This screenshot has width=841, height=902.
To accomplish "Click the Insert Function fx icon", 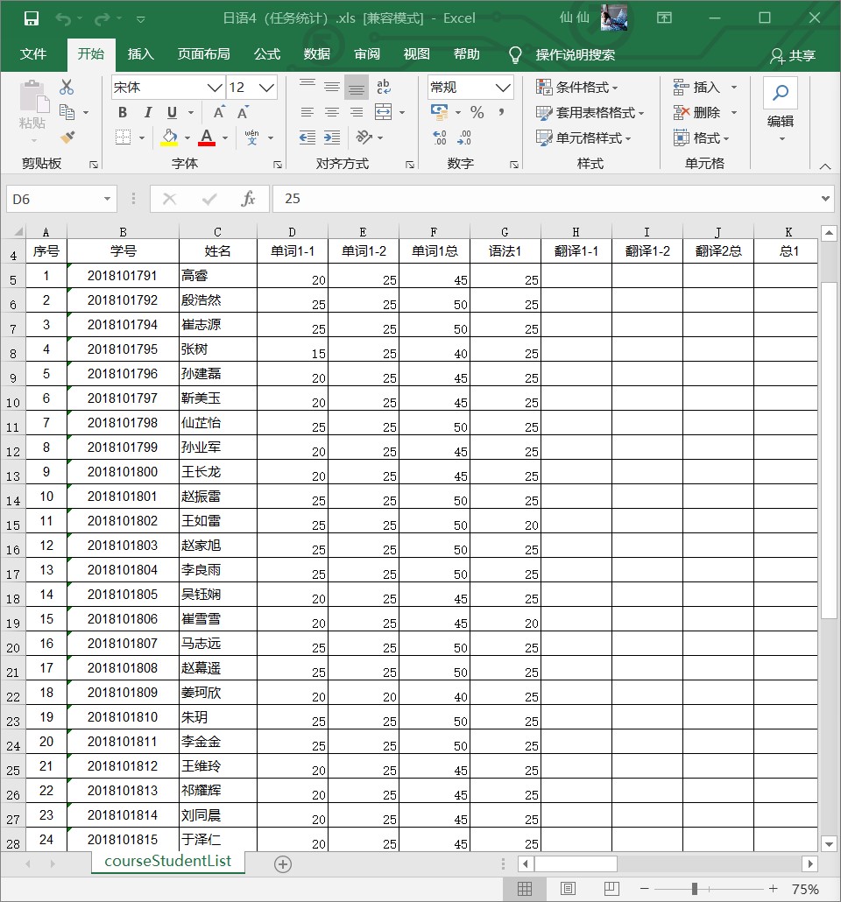I will pos(249,199).
